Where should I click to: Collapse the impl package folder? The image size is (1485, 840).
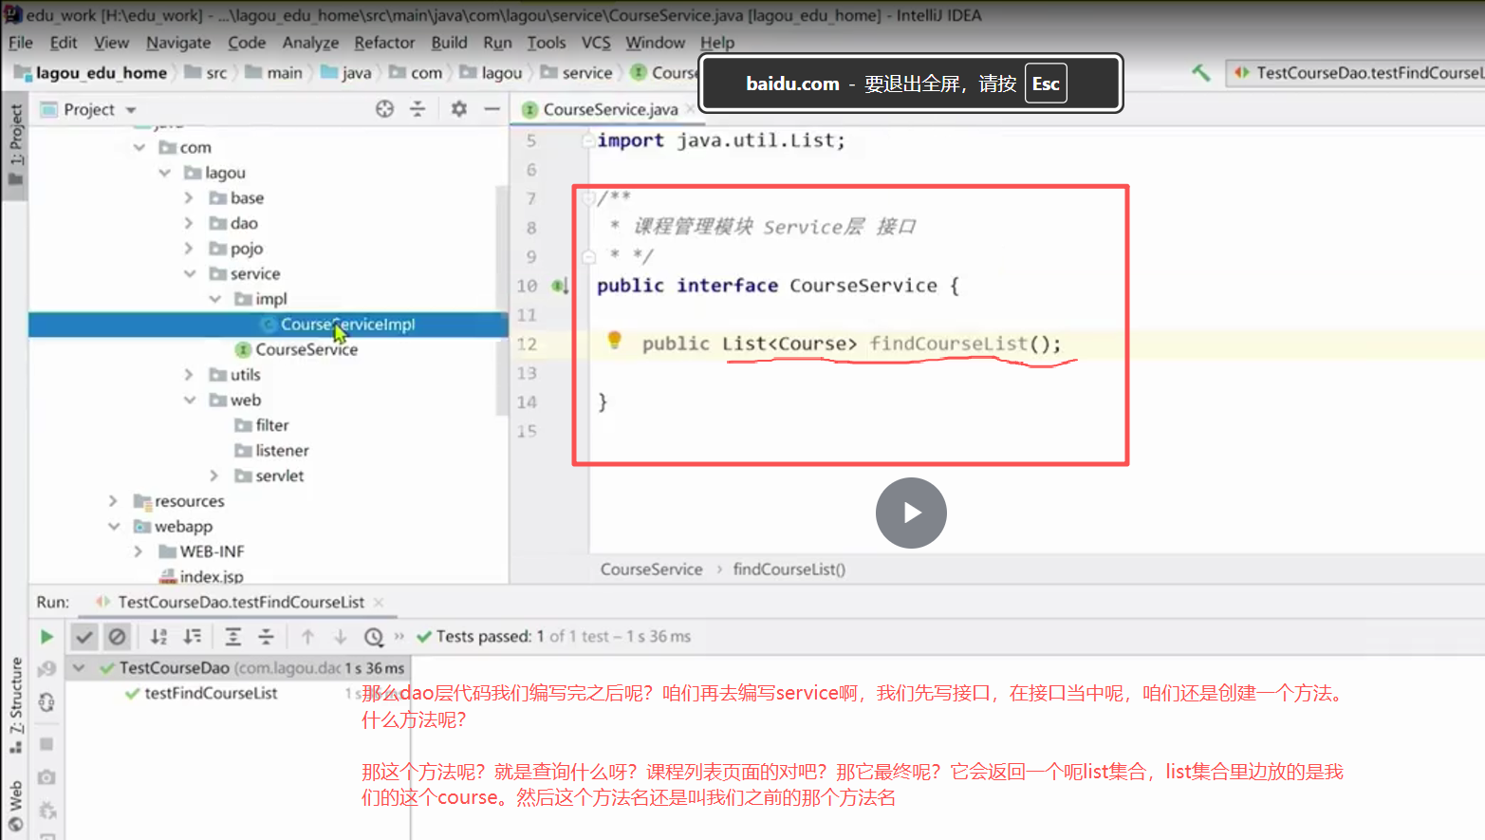(214, 299)
